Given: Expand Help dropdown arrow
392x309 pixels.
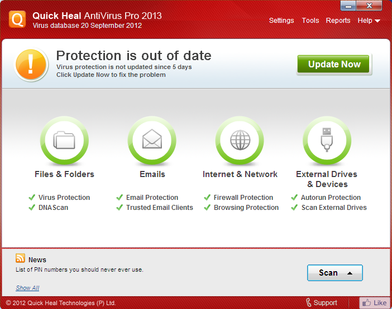Looking at the screenshot, I should pos(377,21).
